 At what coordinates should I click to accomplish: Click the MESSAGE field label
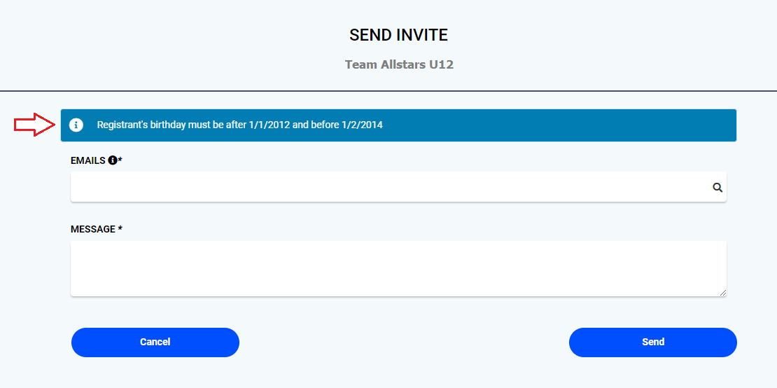tap(92, 229)
